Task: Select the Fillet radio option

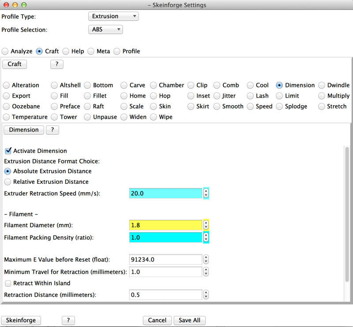Action: [x=87, y=96]
